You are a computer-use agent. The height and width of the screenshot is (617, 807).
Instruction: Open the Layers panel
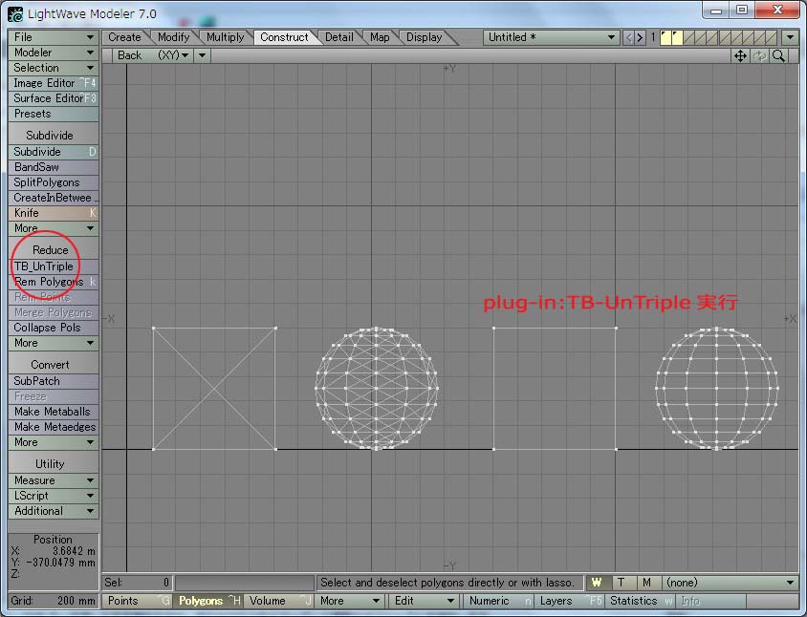coord(570,601)
